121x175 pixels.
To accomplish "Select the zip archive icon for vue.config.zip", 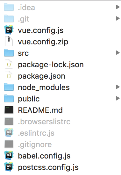I will (x=9, y=41).
